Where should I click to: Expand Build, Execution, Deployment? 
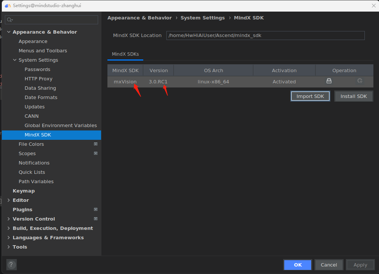click(x=9, y=228)
